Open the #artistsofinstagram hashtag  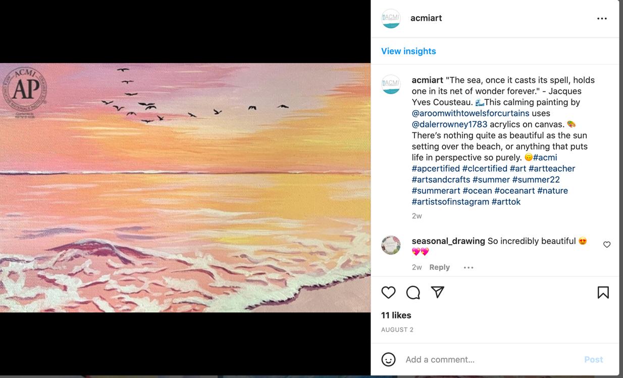point(450,202)
